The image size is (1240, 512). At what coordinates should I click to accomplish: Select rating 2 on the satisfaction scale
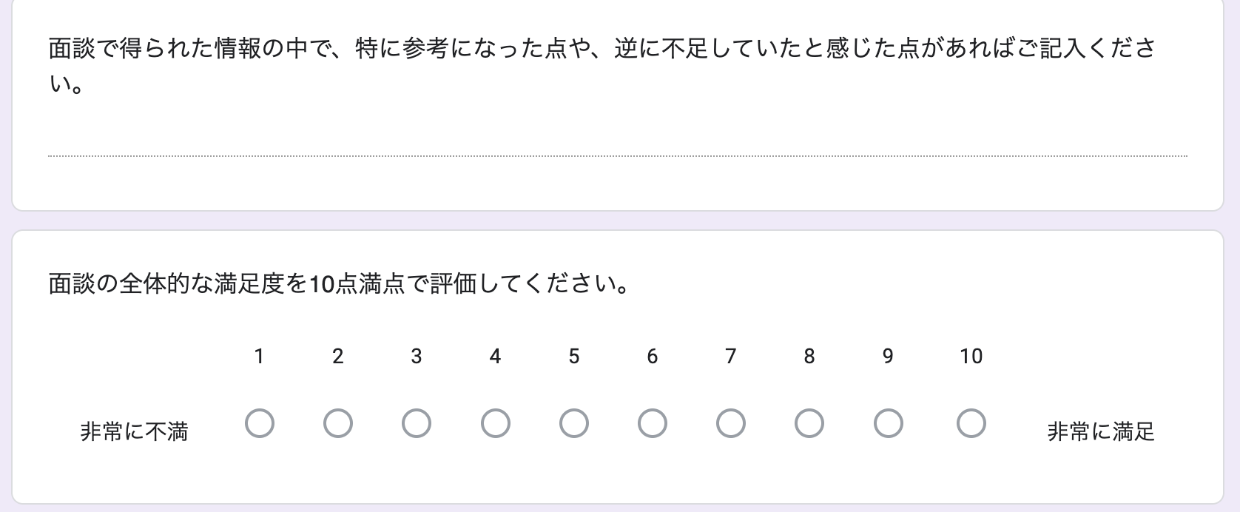click(337, 424)
